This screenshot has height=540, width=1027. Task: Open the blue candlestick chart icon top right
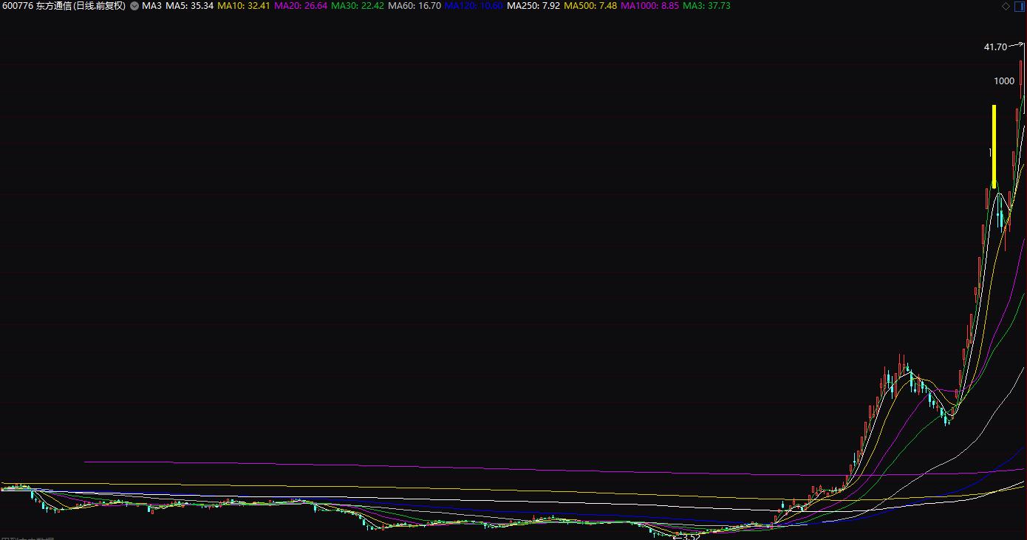point(1020,7)
